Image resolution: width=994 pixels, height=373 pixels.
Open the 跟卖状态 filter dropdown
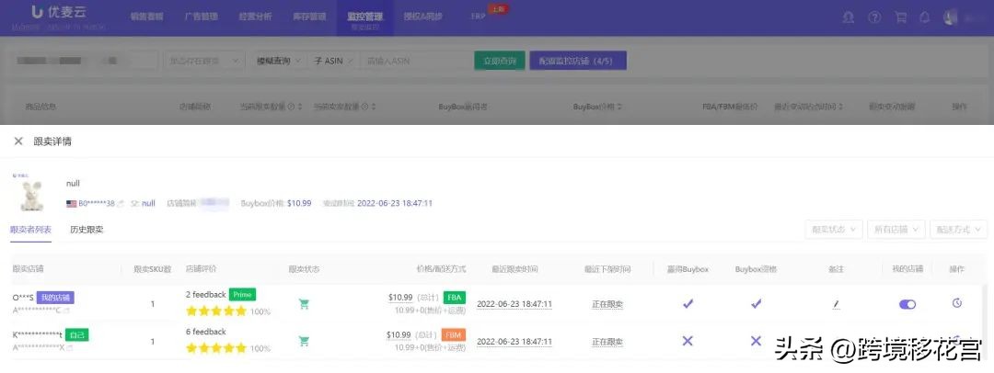coord(834,230)
